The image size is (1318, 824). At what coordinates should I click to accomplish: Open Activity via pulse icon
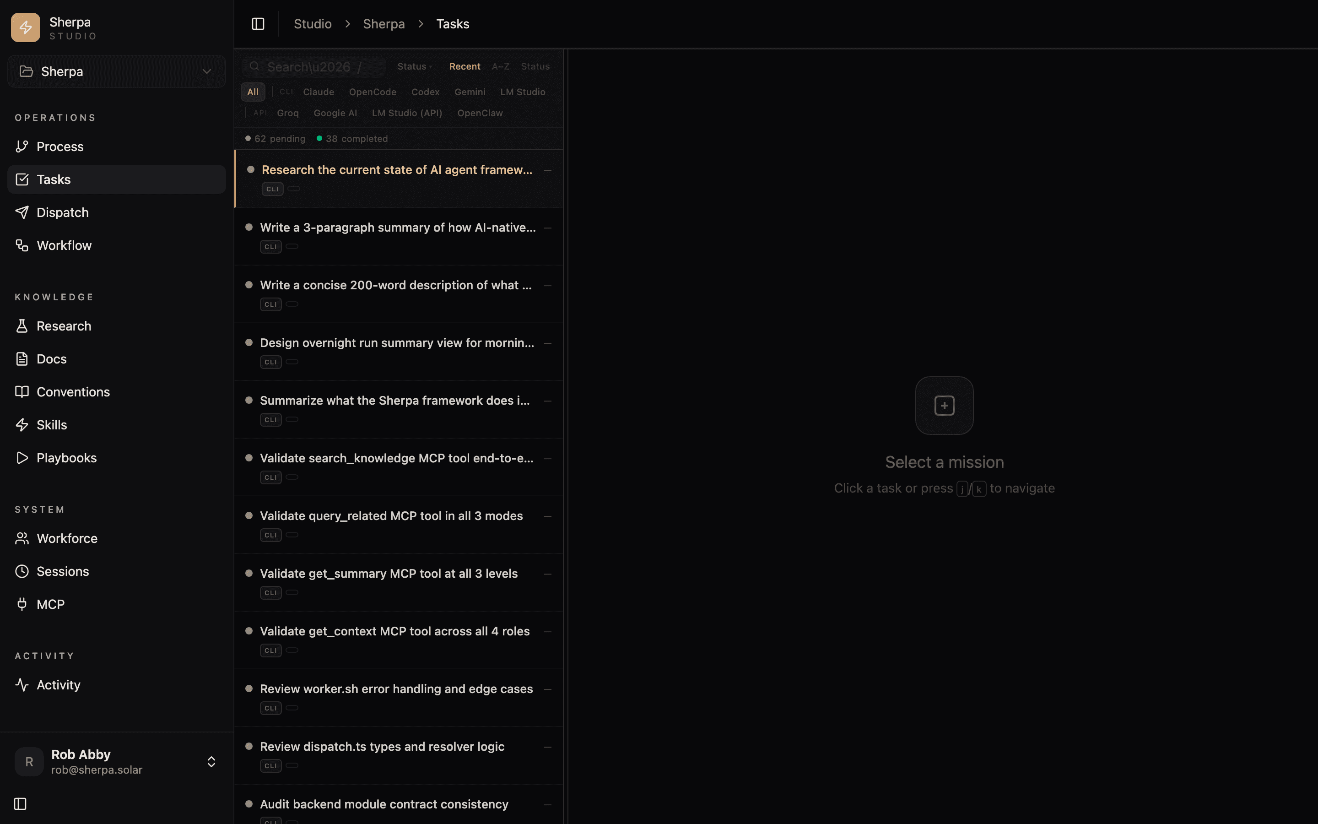pos(22,685)
